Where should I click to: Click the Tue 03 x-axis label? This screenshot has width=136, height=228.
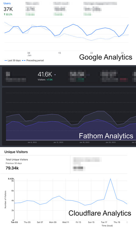click(x=14, y=222)
